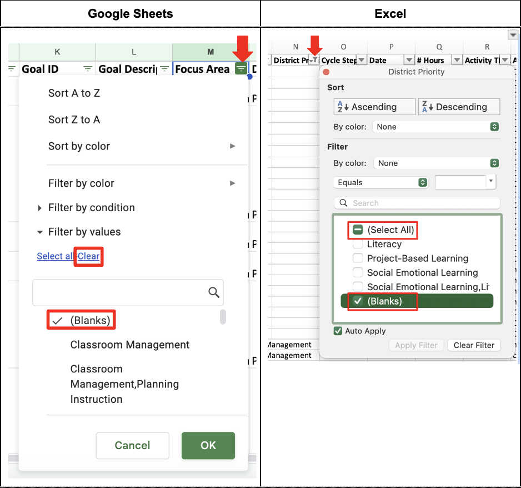Viewport: 521px width, 488px height.
Task: Check the Social Emotional Learning,Li checkbox
Action: (x=358, y=287)
